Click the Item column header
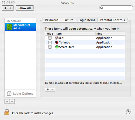 pyautogui.click(x=75, y=34)
